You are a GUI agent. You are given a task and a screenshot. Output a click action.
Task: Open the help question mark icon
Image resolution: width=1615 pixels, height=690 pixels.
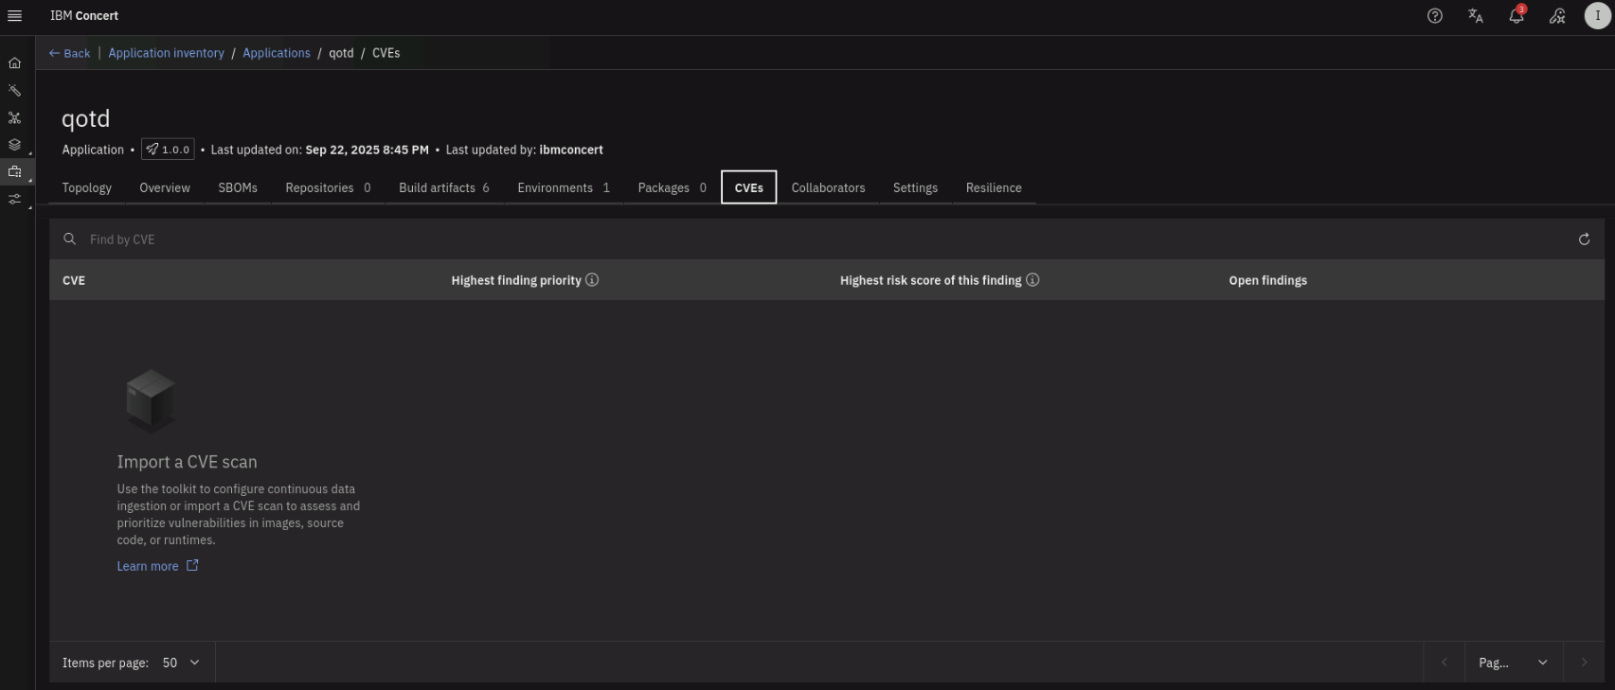pyautogui.click(x=1434, y=16)
